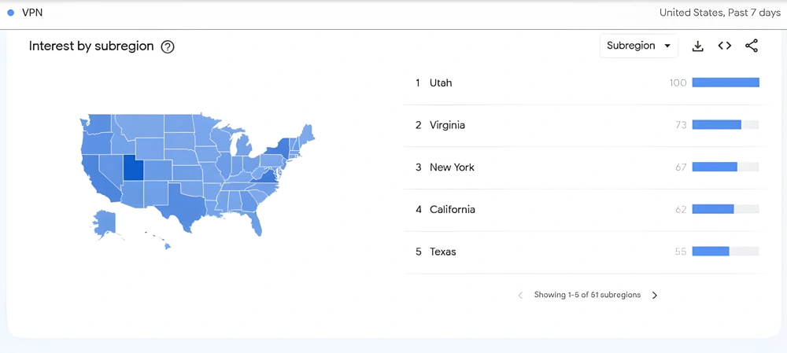Click the blue VPN term dot
This screenshot has width=787, height=353.
(x=10, y=13)
